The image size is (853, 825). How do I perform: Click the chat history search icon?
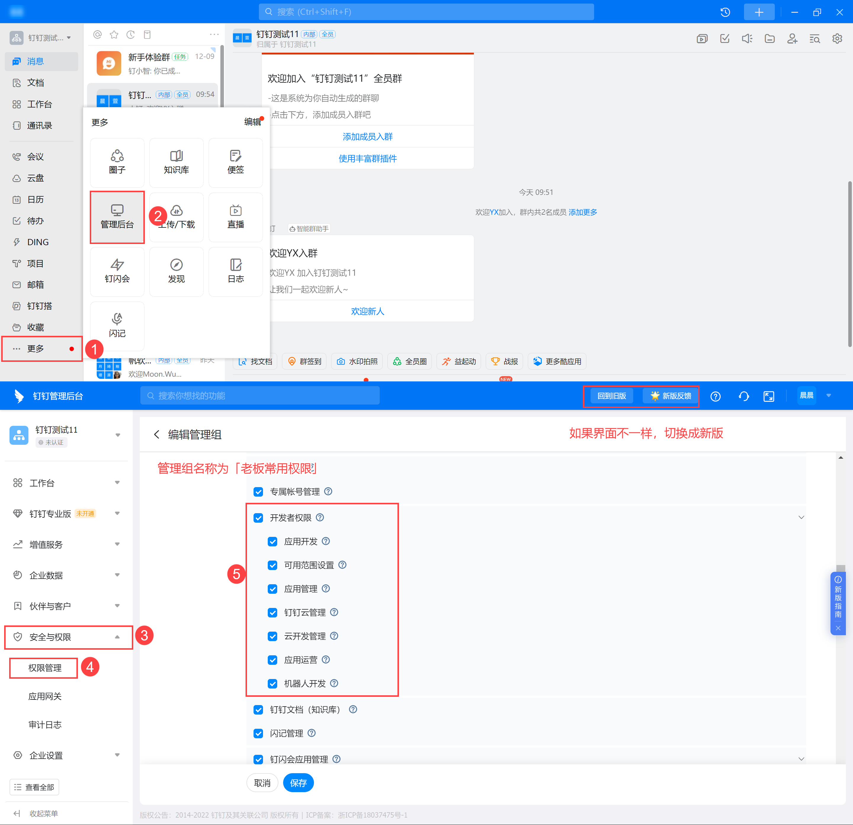click(x=815, y=39)
